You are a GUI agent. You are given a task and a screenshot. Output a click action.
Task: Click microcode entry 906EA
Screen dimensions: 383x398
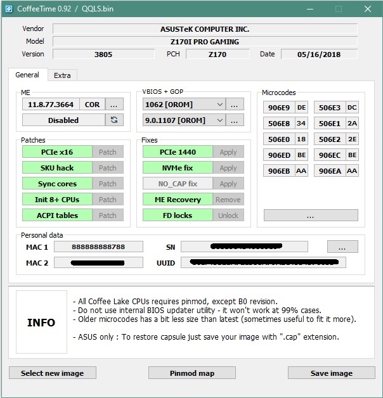330,171
